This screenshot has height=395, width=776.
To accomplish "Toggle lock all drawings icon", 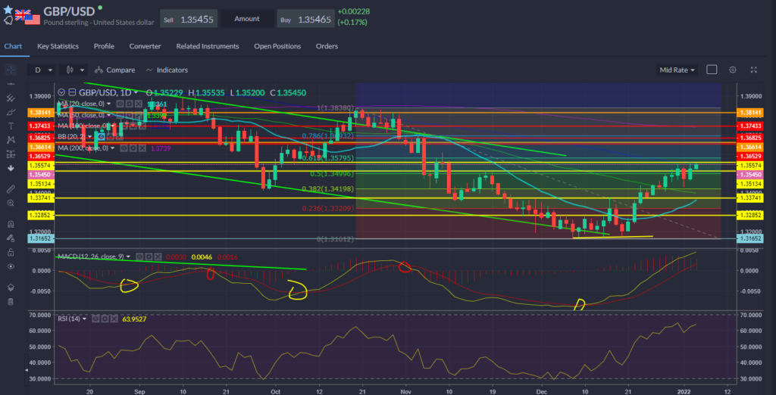I will pyautogui.click(x=10, y=252).
